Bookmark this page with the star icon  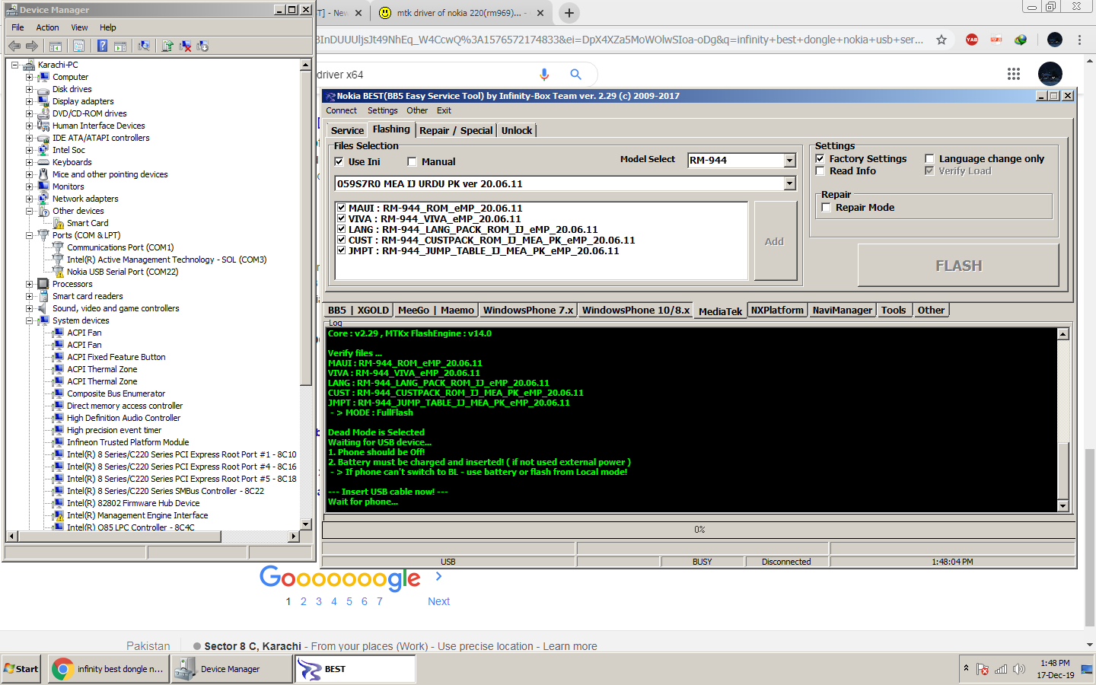click(941, 40)
